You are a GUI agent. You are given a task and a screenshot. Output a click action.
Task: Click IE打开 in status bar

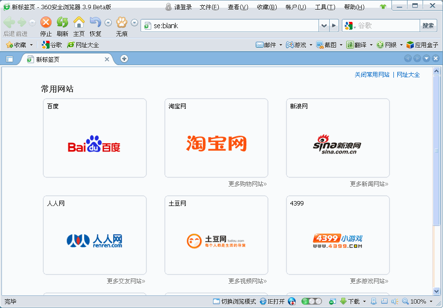(272, 302)
